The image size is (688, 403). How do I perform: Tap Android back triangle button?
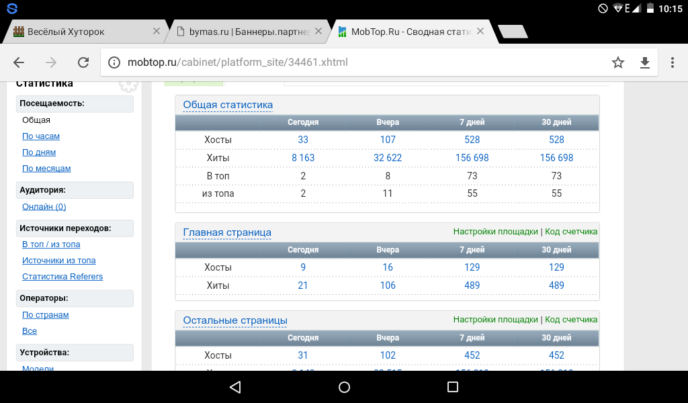pyautogui.click(x=234, y=387)
